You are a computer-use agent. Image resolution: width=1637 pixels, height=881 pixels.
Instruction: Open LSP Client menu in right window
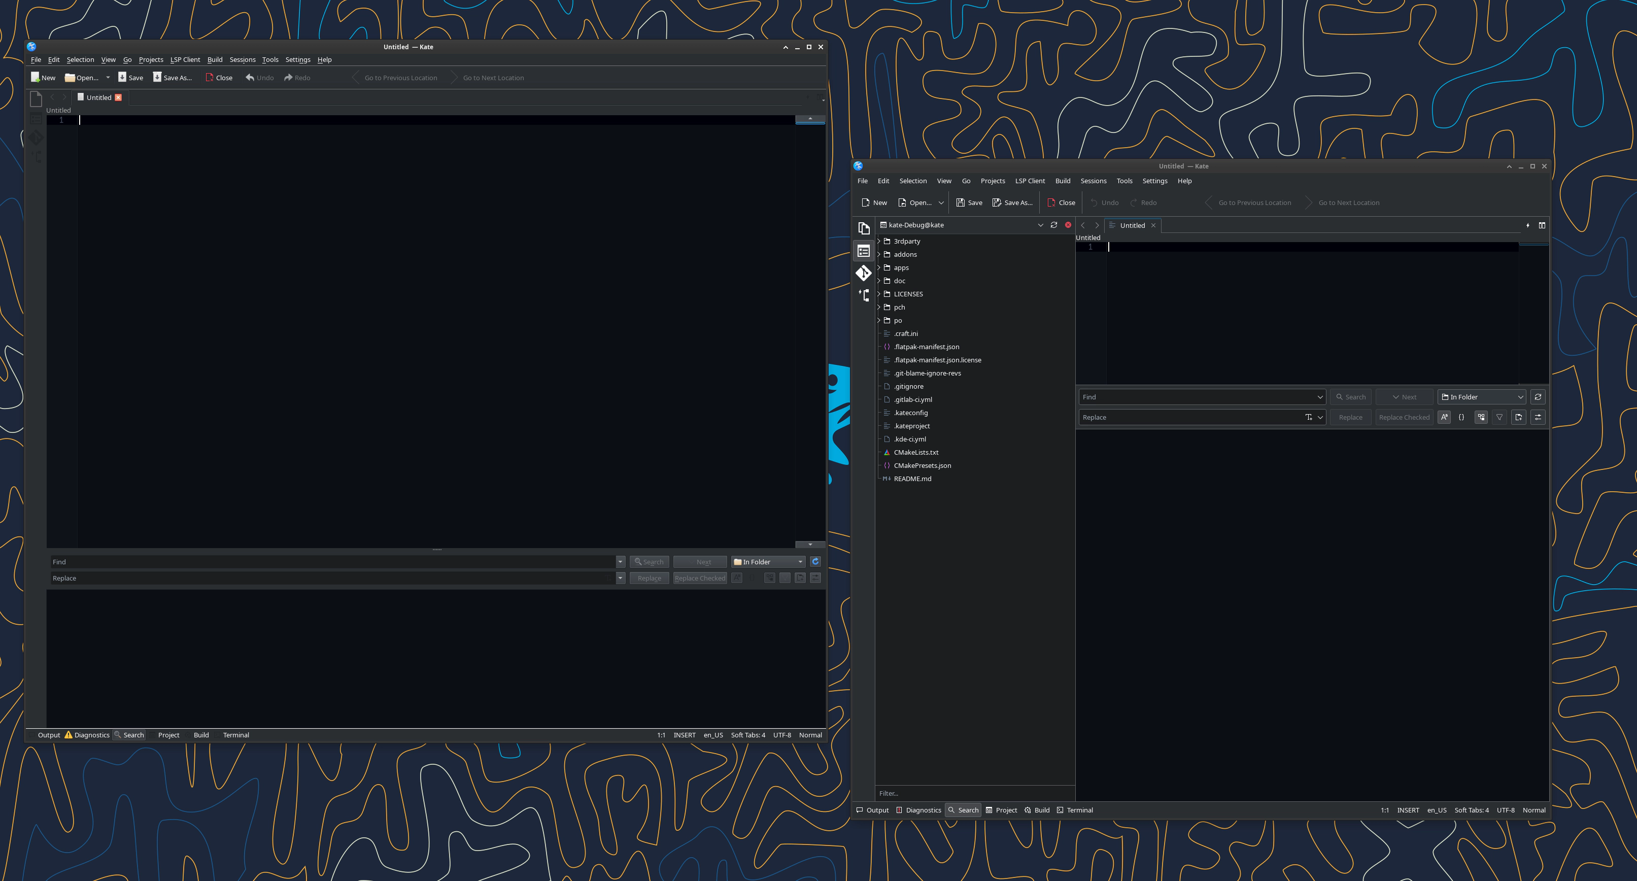tap(1030, 181)
